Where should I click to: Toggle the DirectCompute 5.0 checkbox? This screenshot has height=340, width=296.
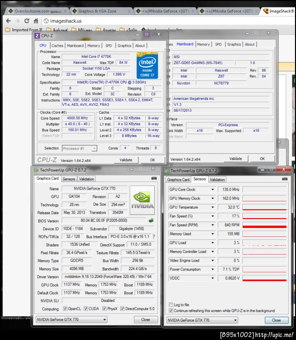122,308
